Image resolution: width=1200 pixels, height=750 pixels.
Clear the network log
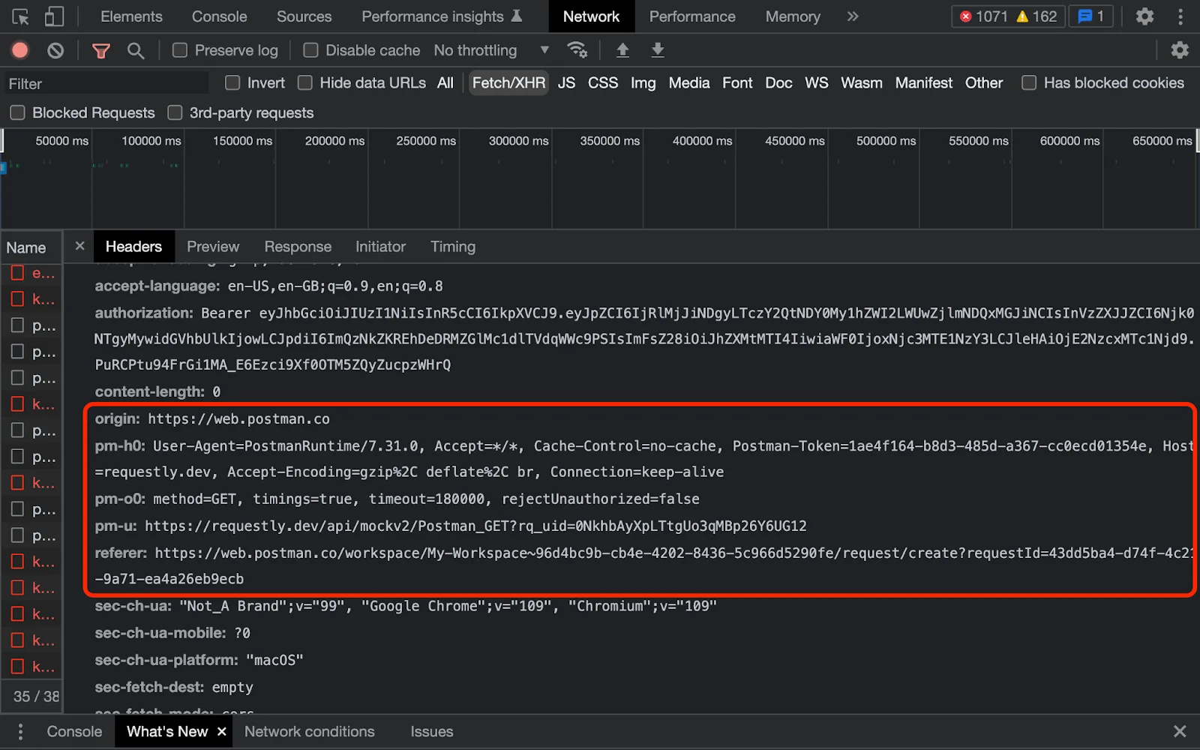point(55,50)
